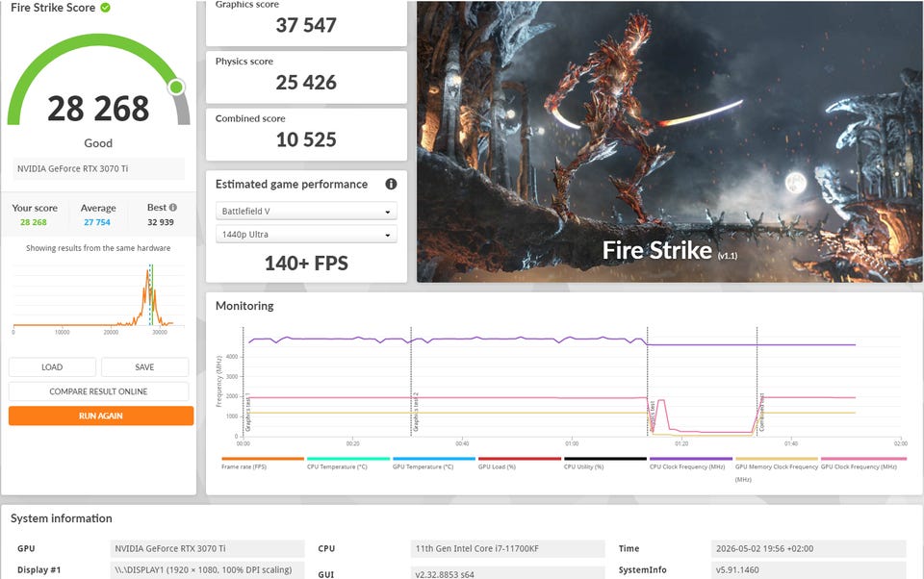This screenshot has height=579, width=924.
Task: Click the green knob on the score gauge
Action: pos(176,88)
